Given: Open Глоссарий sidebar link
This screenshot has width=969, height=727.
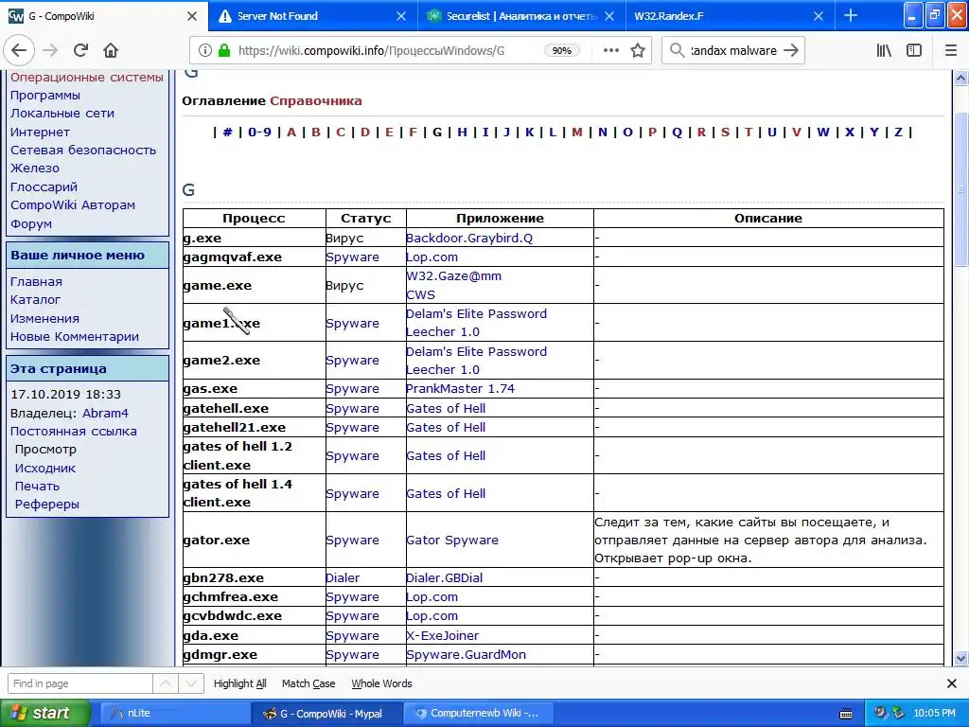Looking at the screenshot, I should (x=44, y=186).
